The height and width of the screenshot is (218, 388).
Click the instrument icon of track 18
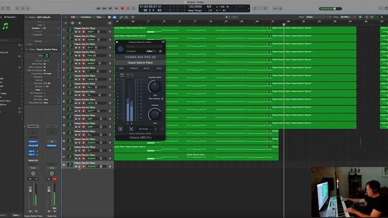[x=70, y=165]
